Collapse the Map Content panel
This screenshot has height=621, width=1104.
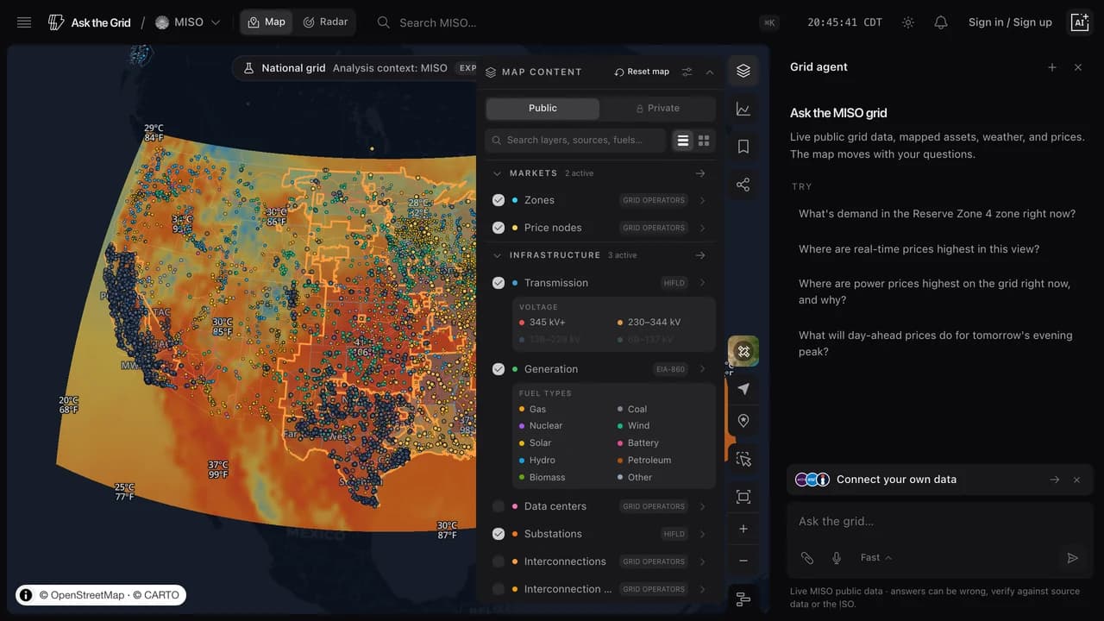pos(710,72)
